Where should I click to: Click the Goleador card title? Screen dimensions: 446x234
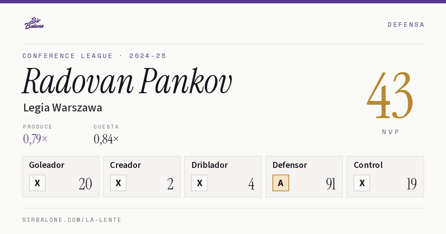(47, 165)
